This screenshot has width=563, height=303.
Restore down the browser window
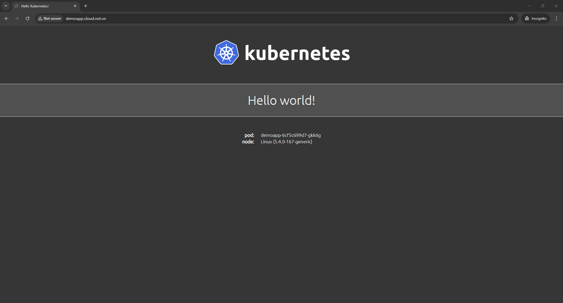pyautogui.click(x=542, y=6)
